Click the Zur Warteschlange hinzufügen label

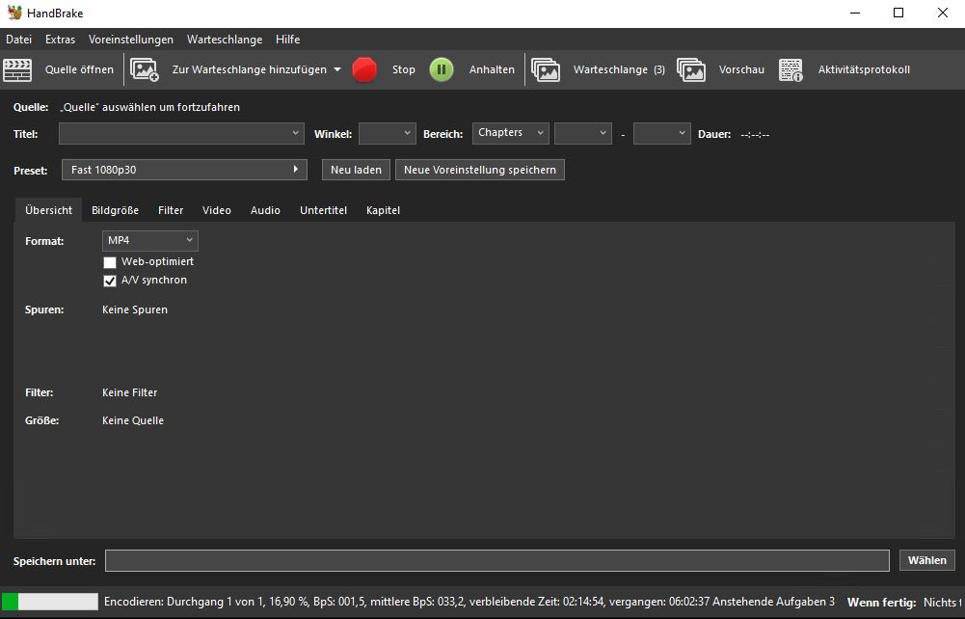point(250,69)
